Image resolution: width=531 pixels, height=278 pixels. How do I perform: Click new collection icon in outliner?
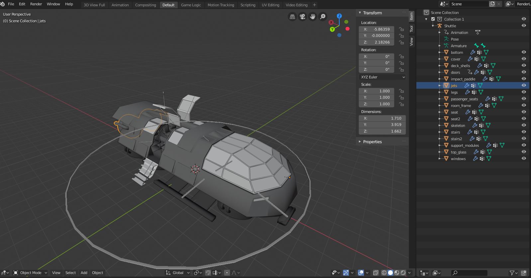524,273
